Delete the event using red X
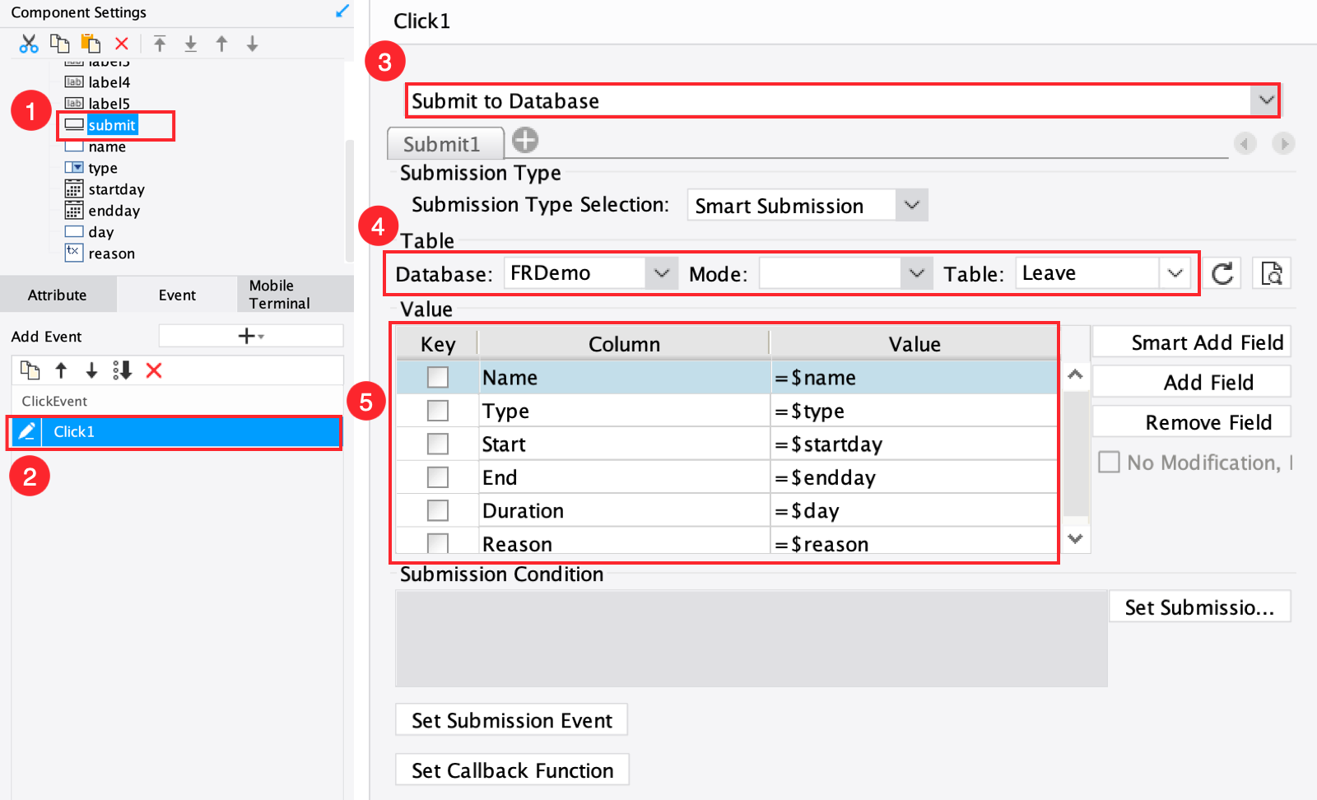The image size is (1317, 800). pos(154,370)
